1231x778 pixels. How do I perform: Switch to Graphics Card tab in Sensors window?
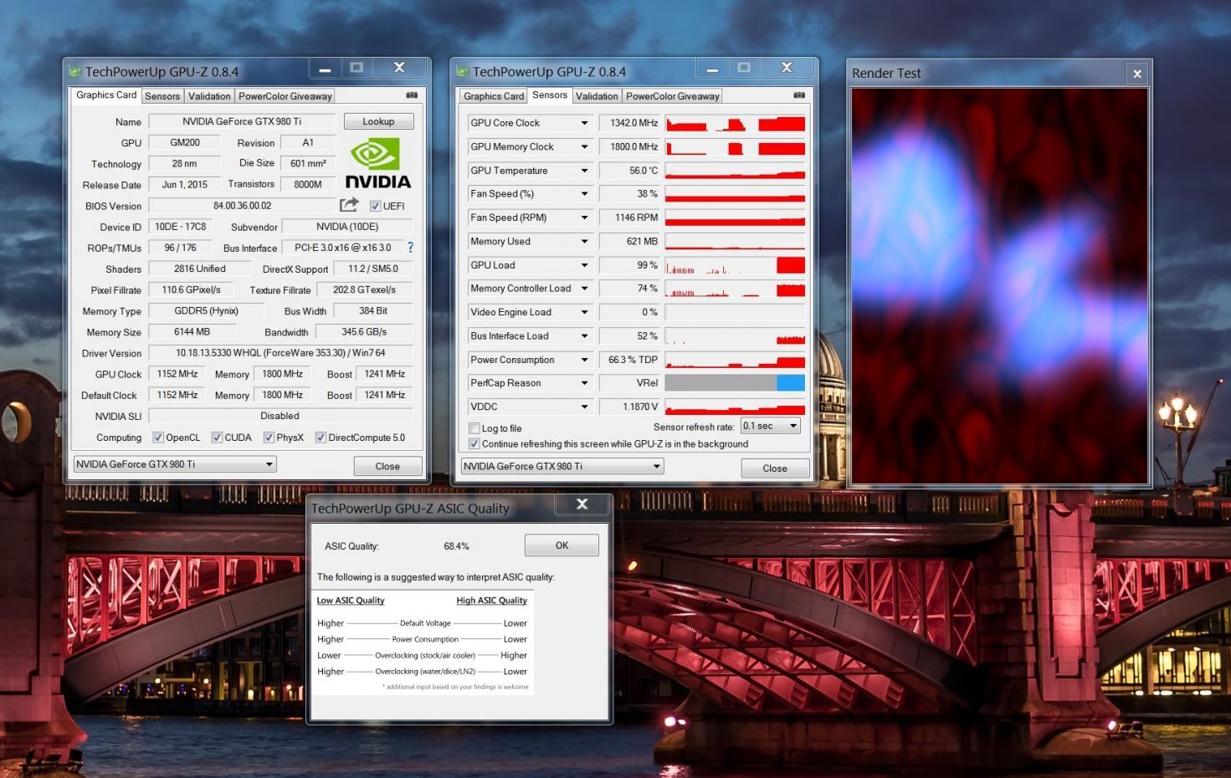click(x=494, y=96)
